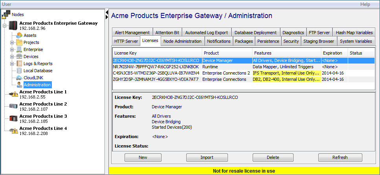Image resolution: width=380 pixels, height=175 pixels.
Task: Click the Not for resale license banner
Action: tap(244, 171)
